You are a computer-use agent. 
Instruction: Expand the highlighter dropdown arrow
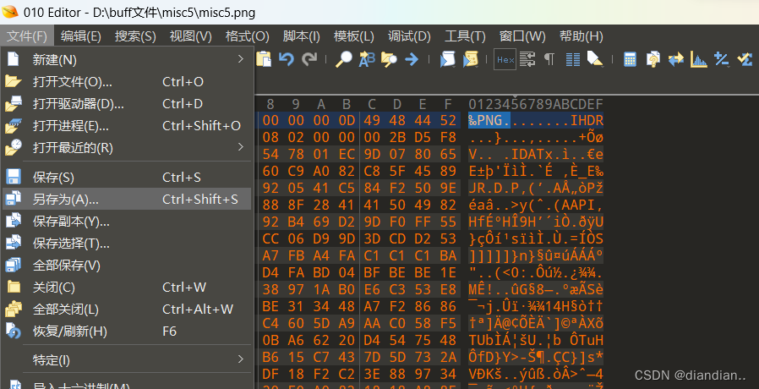[602, 66]
